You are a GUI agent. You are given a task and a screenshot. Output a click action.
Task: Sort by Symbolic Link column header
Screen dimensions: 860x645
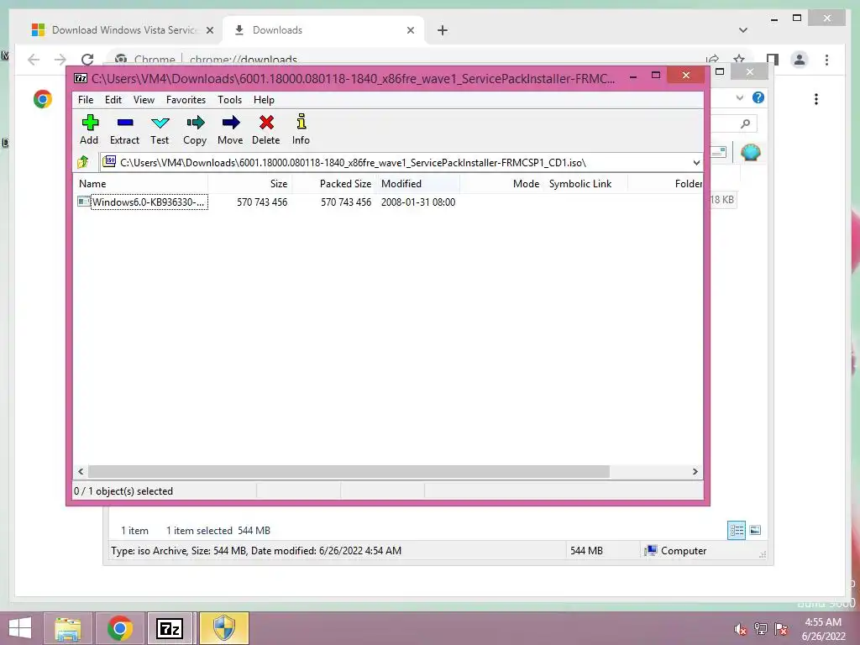585,184
